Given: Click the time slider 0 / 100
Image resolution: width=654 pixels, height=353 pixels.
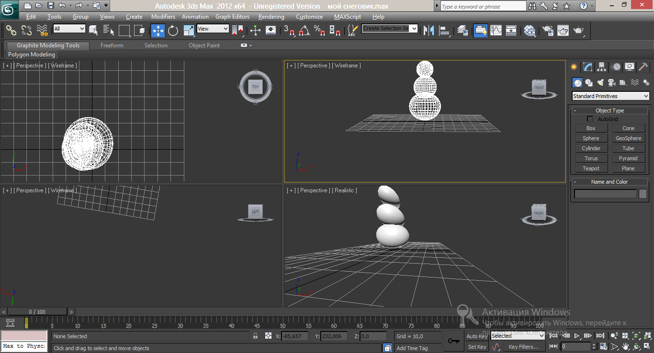Looking at the screenshot, I should [x=37, y=312].
